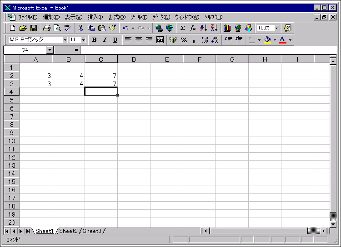This screenshot has width=341, height=247.
Task: Switch to the Sheet3 tab
Action: pos(92,231)
